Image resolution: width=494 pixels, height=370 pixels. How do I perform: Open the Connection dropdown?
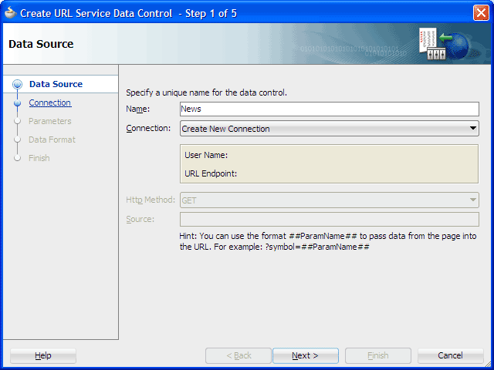point(330,129)
